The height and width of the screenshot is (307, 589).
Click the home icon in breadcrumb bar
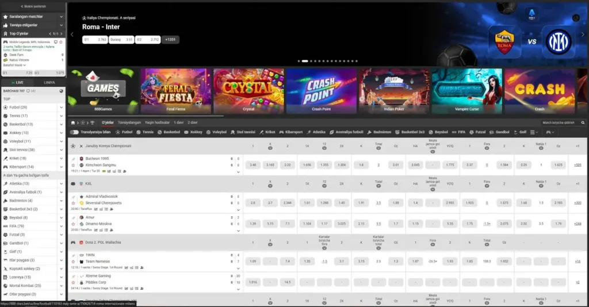73,122
